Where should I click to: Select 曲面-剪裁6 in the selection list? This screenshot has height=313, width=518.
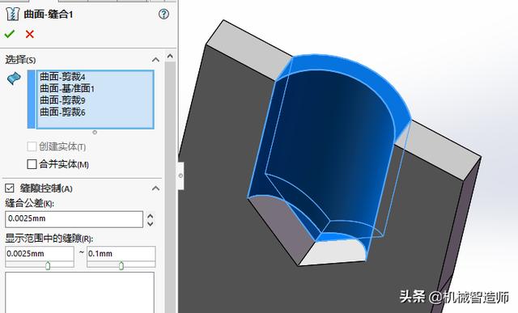62,112
